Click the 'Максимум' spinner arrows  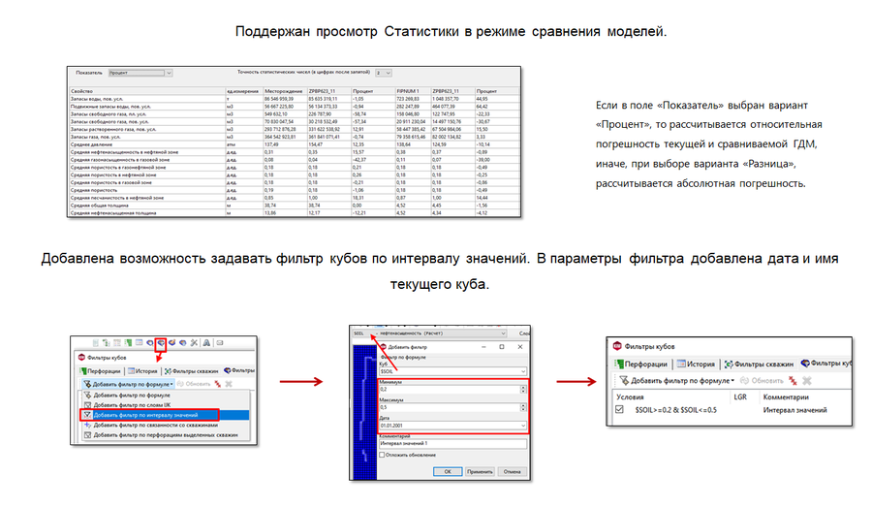(523, 407)
